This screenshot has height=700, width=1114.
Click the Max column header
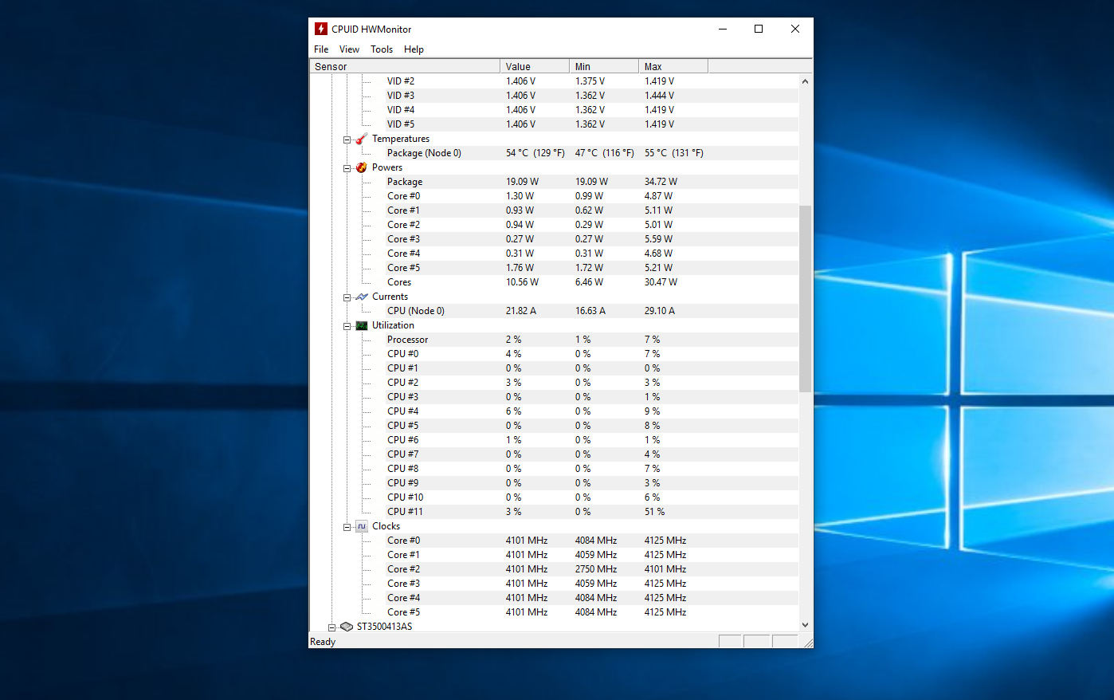673,66
